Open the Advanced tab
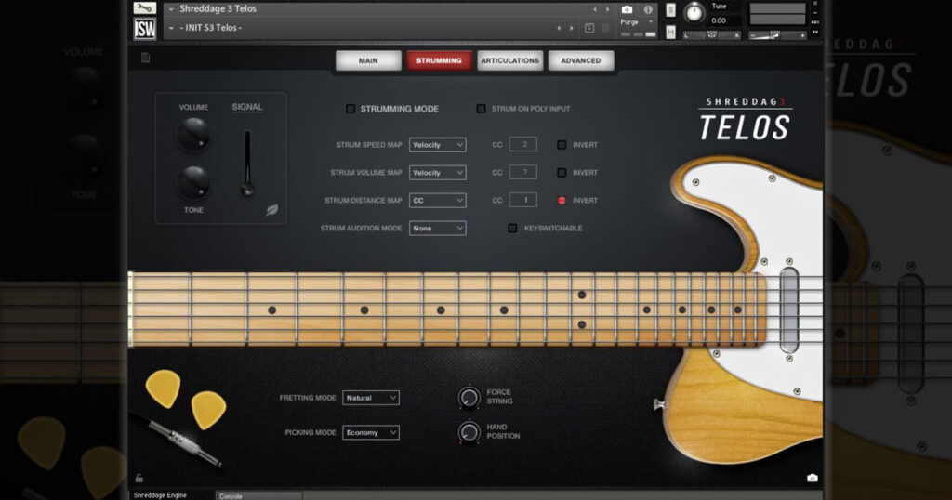The width and height of the screenshot is (952, 500). [x=580, y=61]
